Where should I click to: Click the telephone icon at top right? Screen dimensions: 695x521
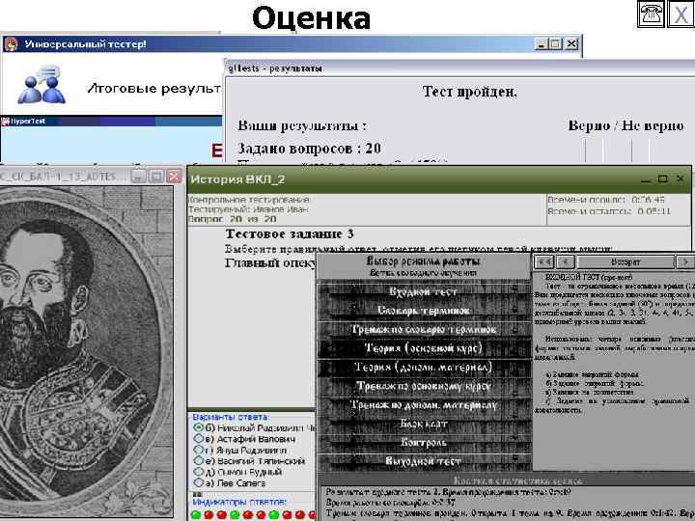651,14
